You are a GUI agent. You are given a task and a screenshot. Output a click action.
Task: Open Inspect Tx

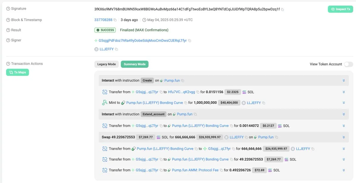point(340,9)
